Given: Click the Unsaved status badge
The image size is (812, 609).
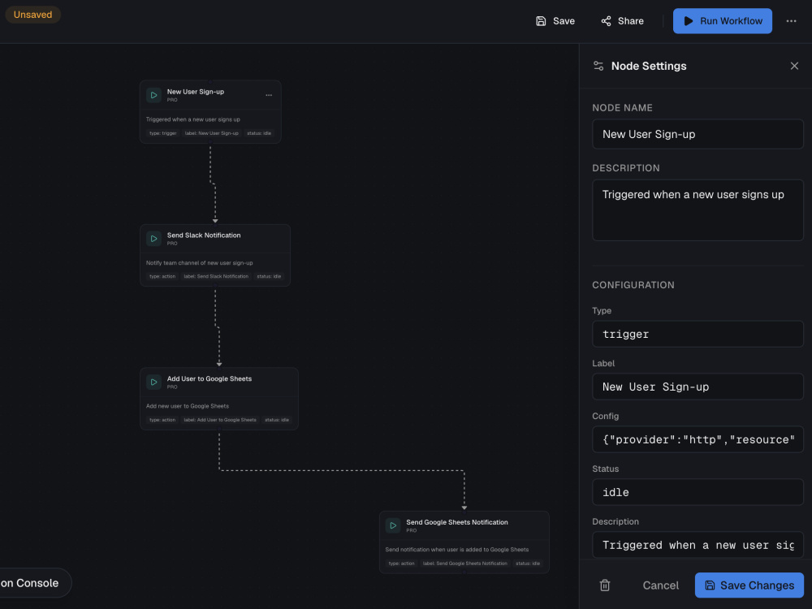Looking at the screenshot, I should point(32,15).
